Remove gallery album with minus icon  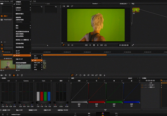(x=5, y=42)
